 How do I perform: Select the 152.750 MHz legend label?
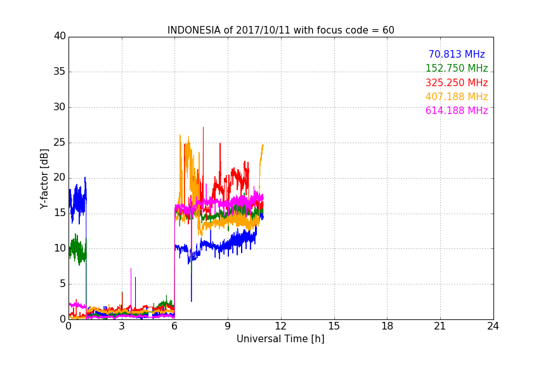[x=457, y=68]
